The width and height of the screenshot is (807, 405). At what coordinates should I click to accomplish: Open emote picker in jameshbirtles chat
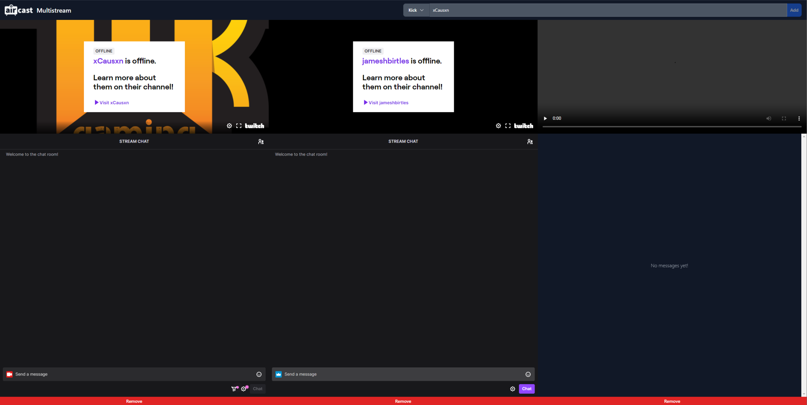click(x=528, y=375)
